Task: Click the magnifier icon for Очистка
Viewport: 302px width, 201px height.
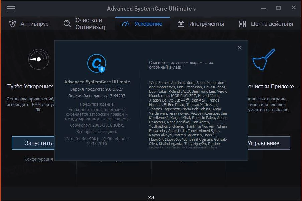Action: [x=67, y=24]
